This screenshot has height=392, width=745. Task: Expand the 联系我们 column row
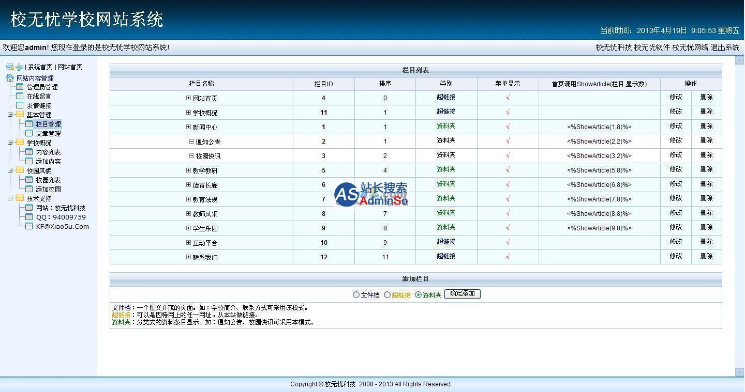188,257
